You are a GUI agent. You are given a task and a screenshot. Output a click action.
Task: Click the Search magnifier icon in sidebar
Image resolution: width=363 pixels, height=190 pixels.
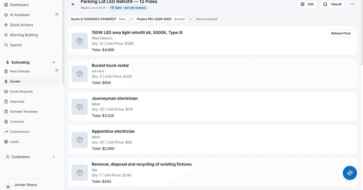pyautogui.click(x=6, y=45)
